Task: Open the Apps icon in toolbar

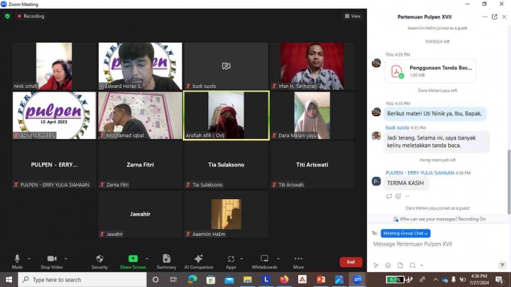Action: pos(231,259)
